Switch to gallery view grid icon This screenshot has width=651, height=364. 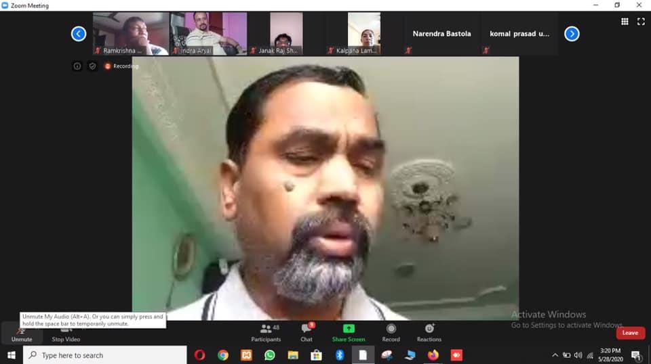pyautogui.click(x=625, y=22)
